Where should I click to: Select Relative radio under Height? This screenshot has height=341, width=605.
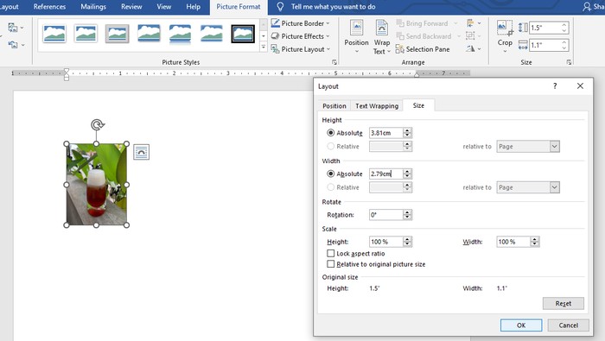(x=331, y=146)
